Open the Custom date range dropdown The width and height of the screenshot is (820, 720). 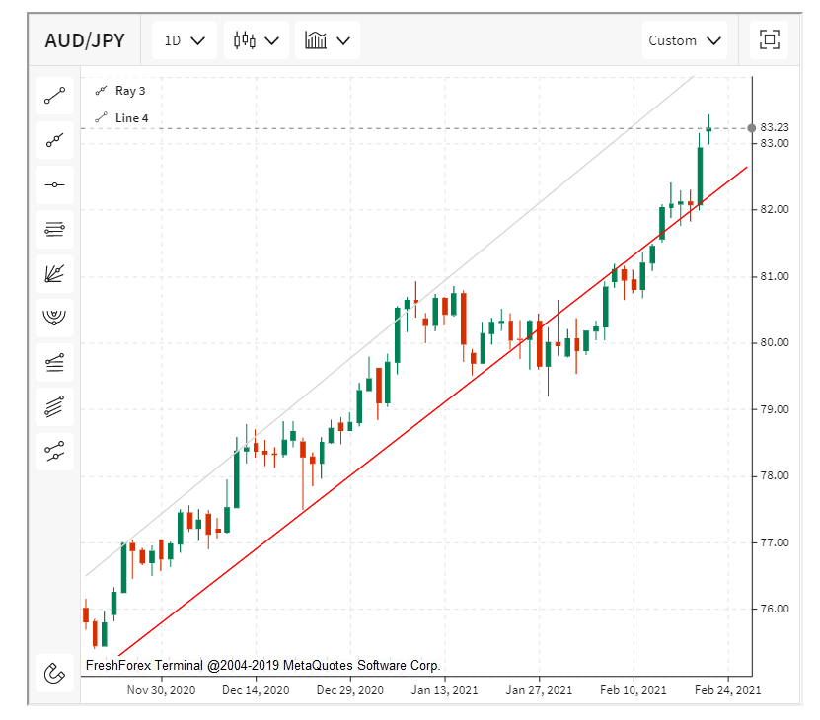coord(685,40)
